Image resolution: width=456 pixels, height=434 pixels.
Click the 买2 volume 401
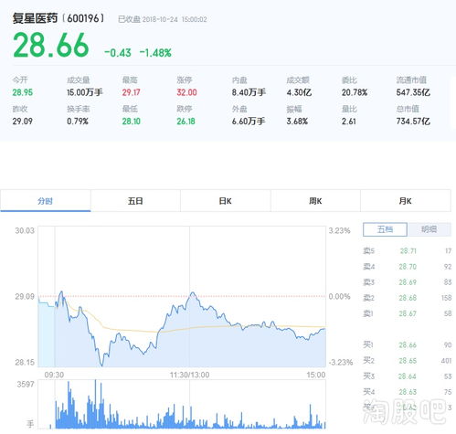[x=446, y=361]
